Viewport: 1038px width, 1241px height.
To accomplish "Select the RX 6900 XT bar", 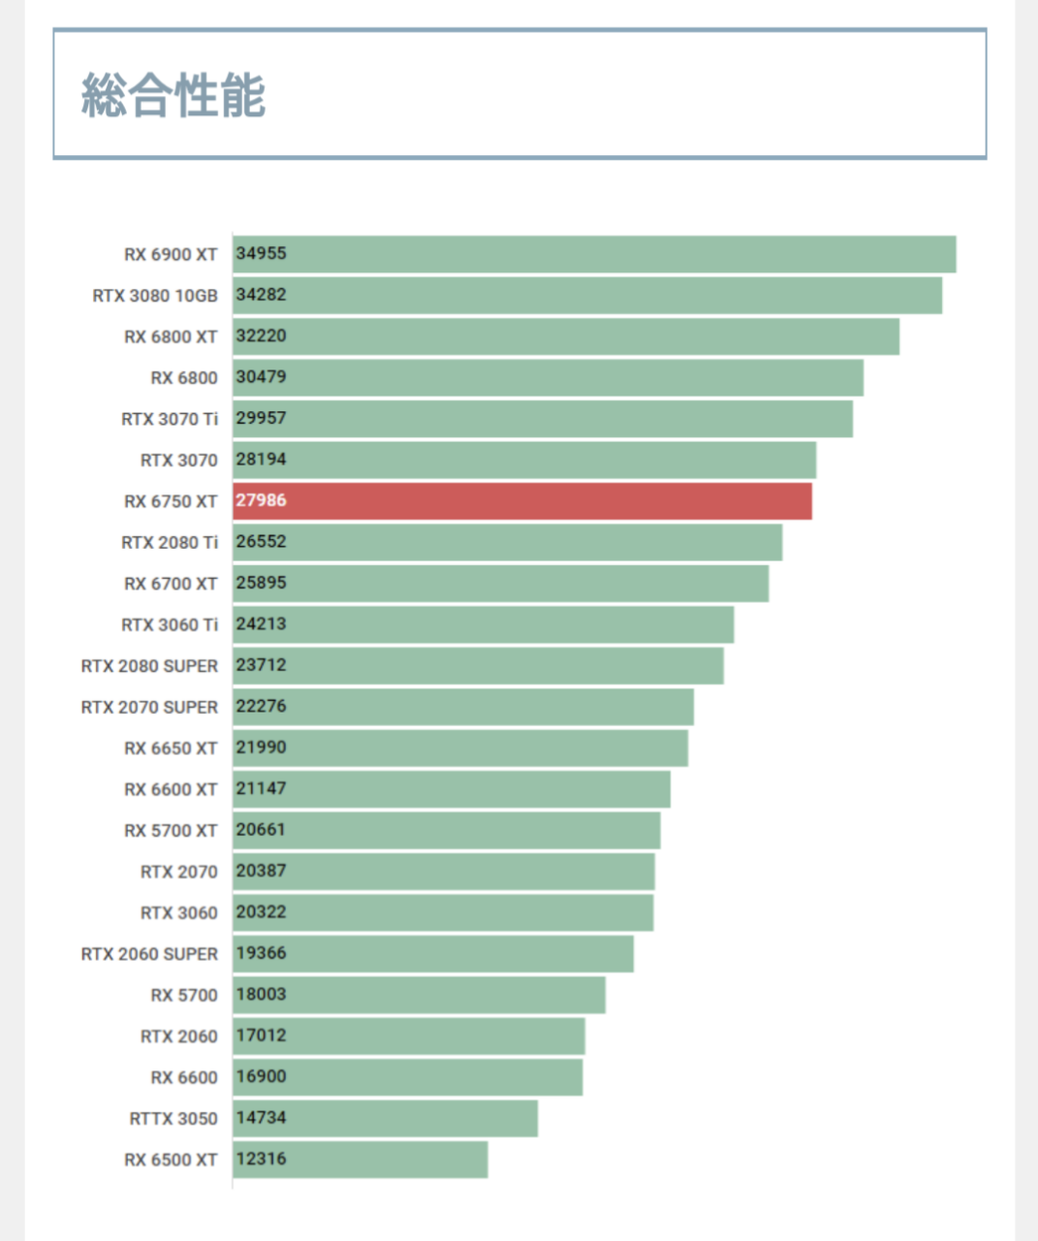I will point(593,254).
